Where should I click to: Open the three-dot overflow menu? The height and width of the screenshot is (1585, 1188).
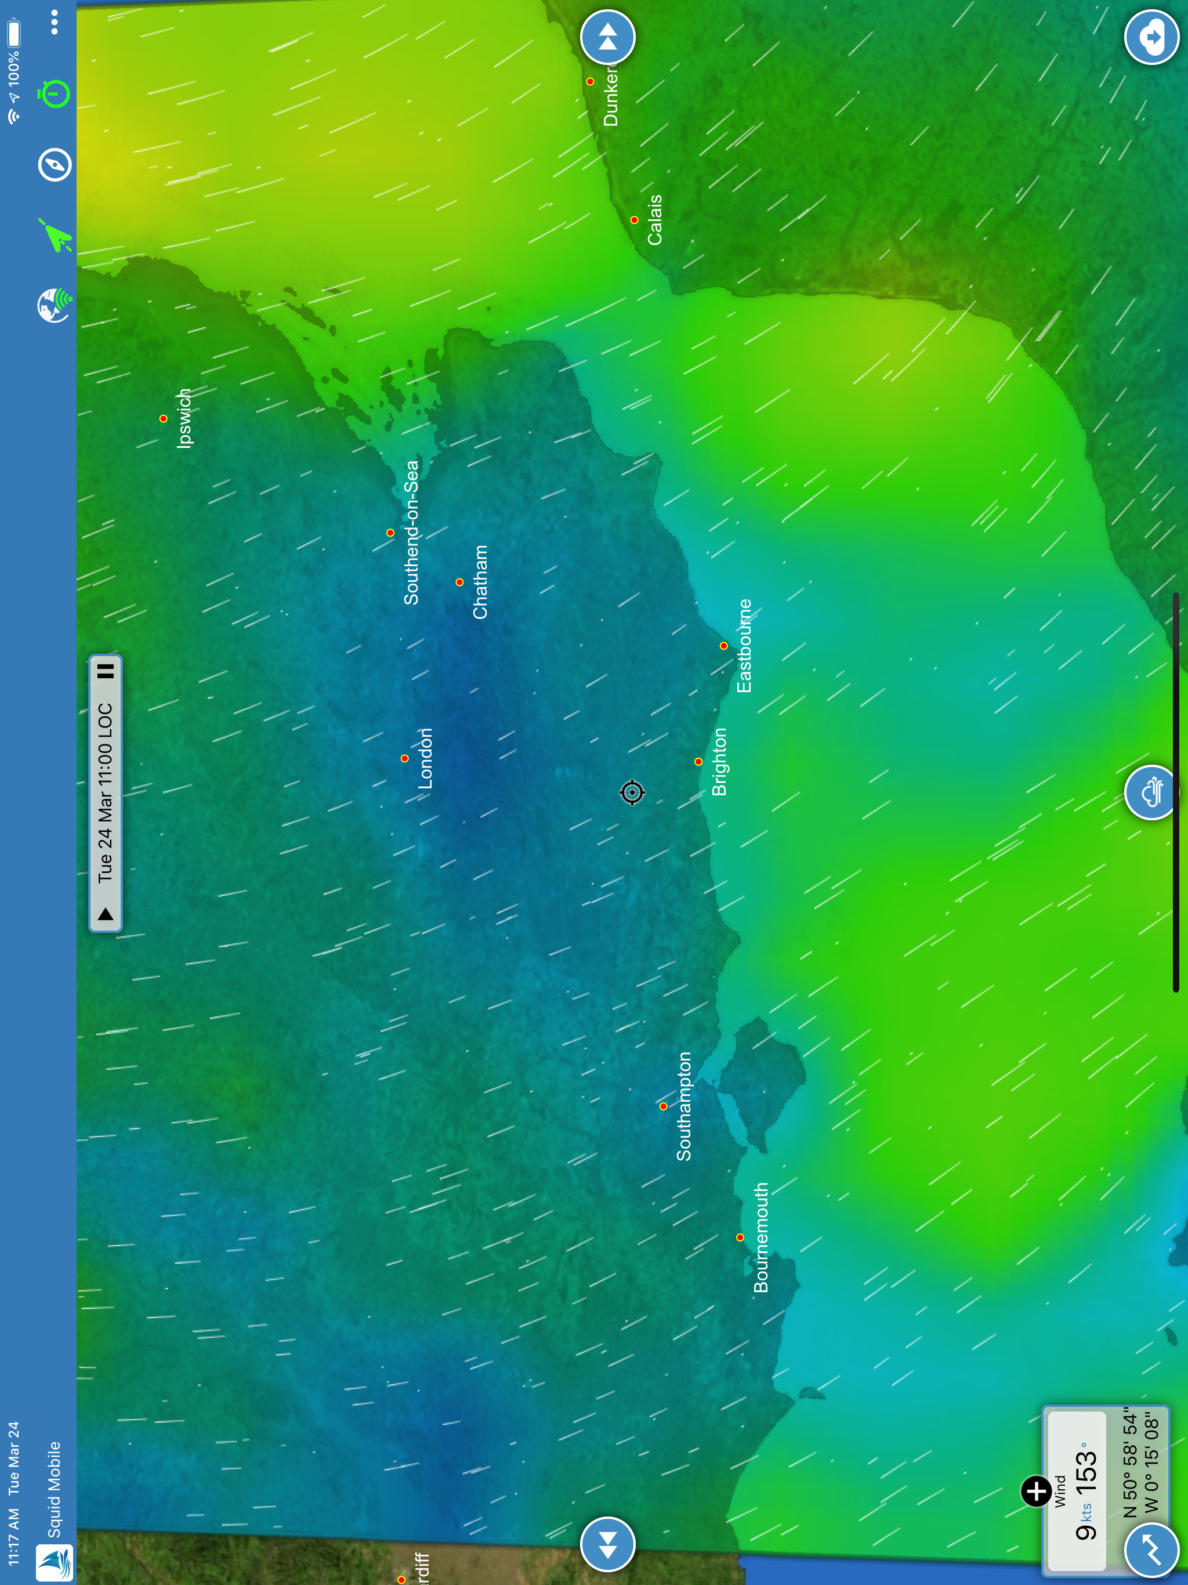coord(55,22)
